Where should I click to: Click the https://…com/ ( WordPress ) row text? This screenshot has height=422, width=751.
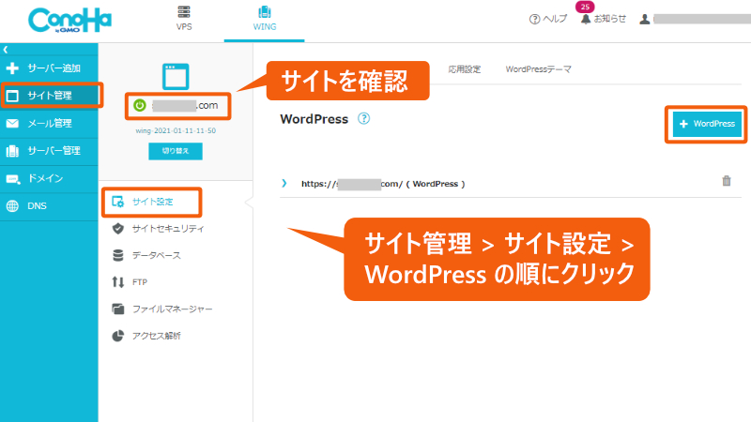point(383,184)
